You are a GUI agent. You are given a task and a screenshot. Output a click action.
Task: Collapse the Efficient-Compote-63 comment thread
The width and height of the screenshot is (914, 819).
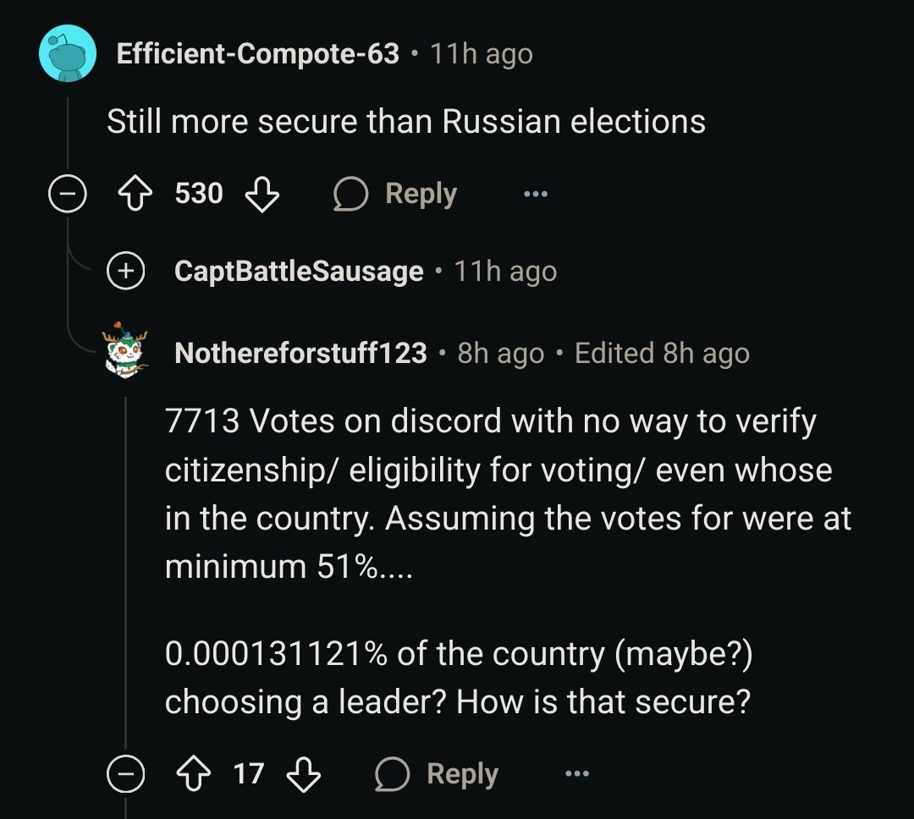(x=67, y=195)
